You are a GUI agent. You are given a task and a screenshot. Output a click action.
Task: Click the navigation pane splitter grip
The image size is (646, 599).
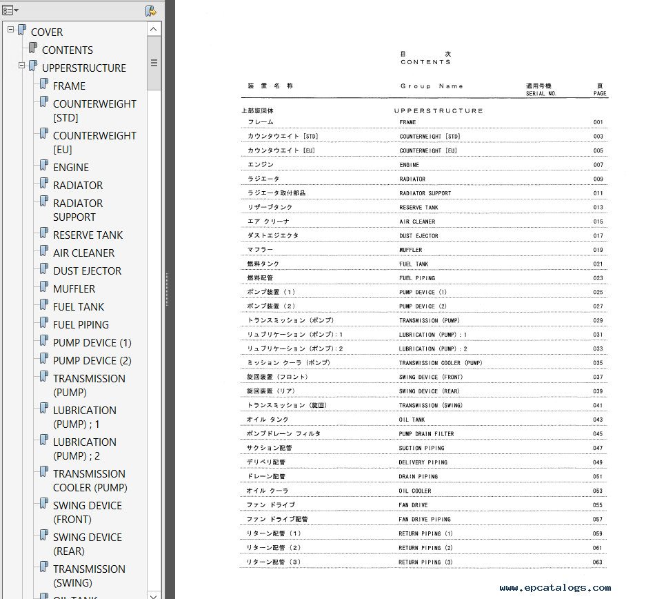[167, 289]
